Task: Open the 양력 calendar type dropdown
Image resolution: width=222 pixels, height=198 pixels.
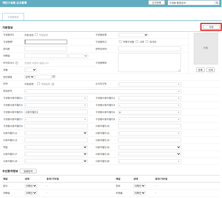Action: tap(29, 77)
